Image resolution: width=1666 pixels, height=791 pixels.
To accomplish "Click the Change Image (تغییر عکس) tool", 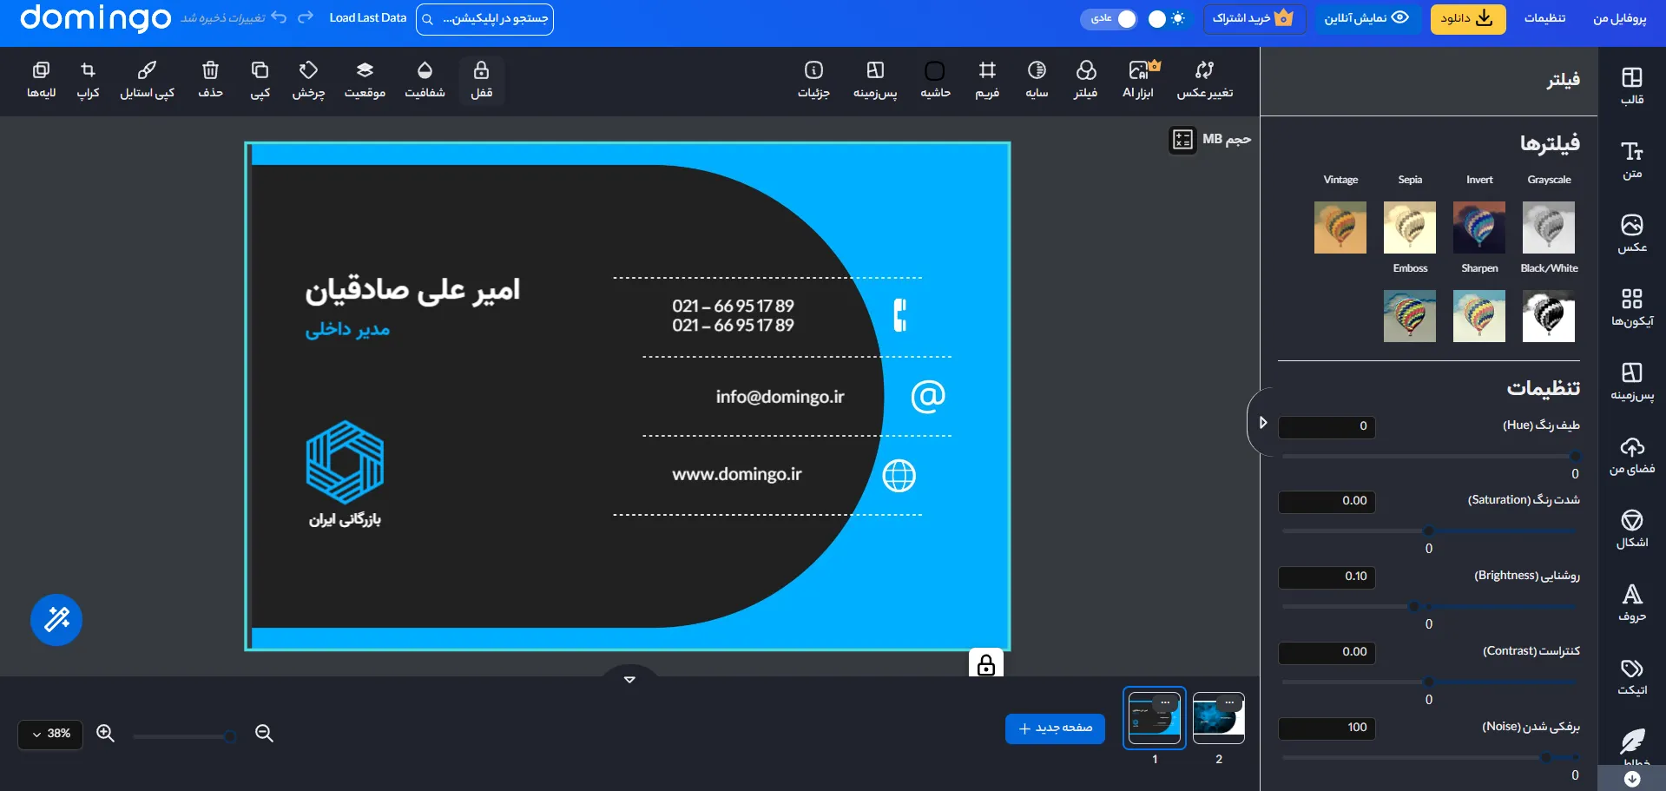I will (x=1204, y=81).
